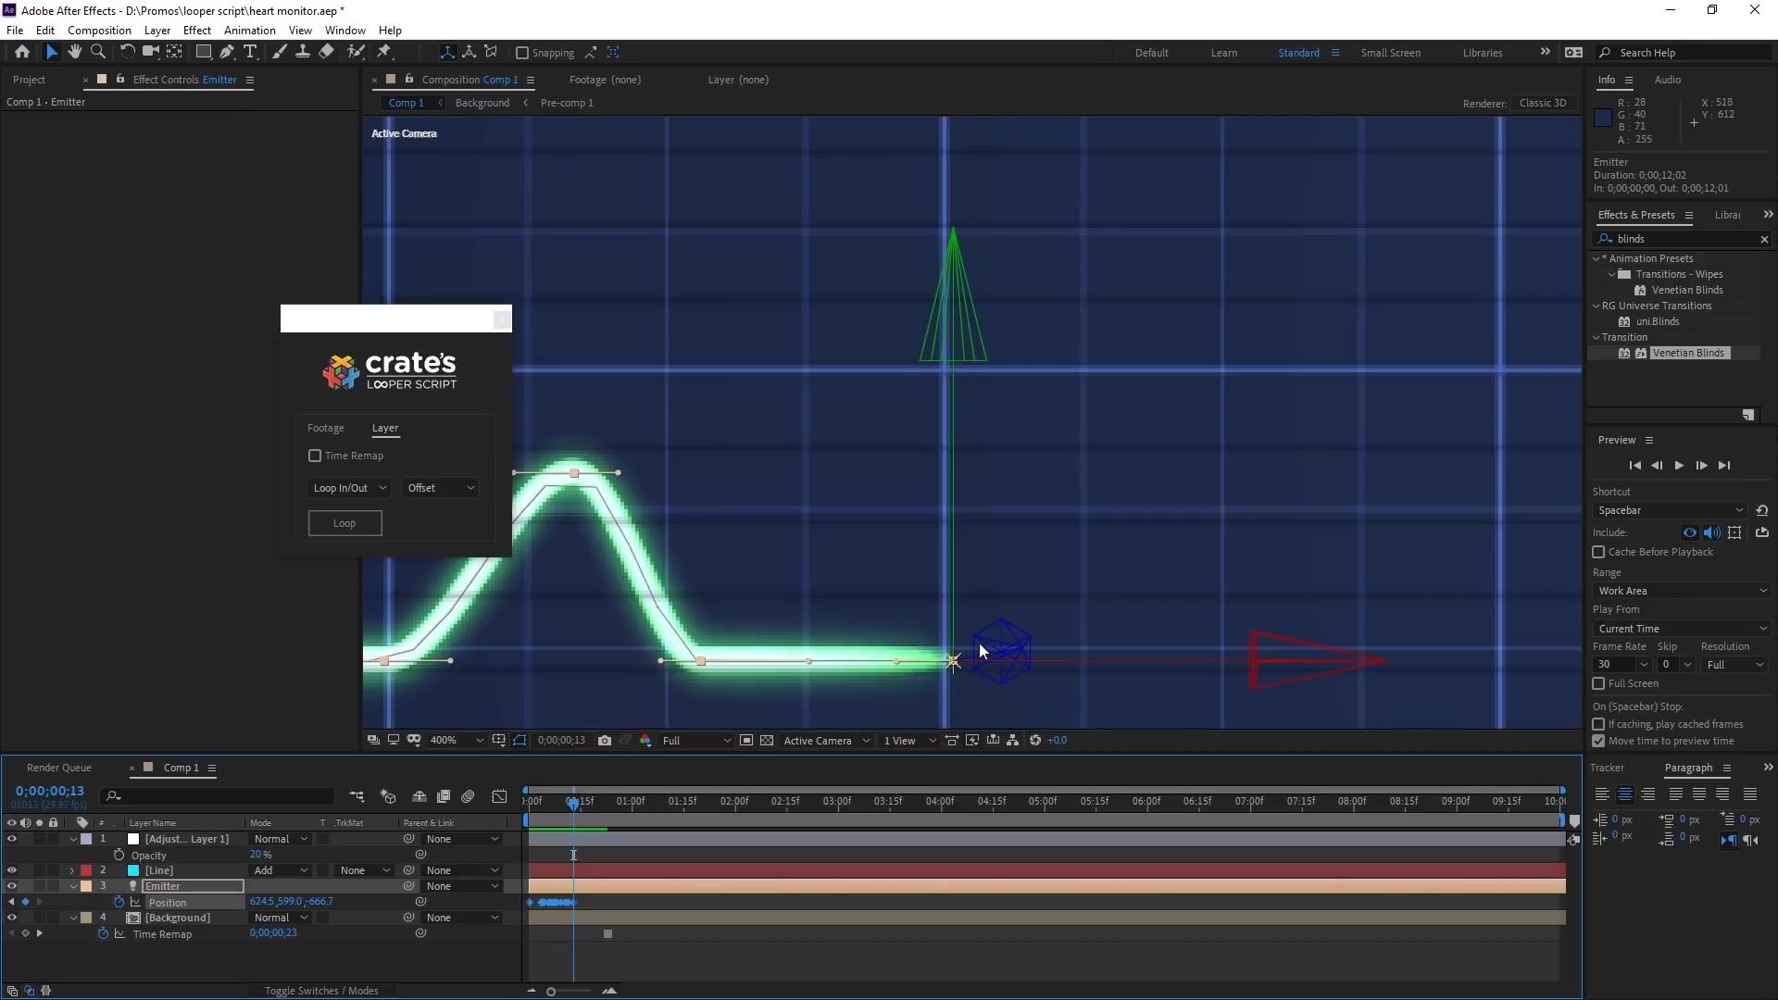Image resolution: width=1778 pixels, height=1000 pixels.
Task: Open the Work Area range dropdown
Action: [x=1681, y=592]
